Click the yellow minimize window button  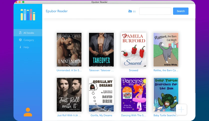19,2
